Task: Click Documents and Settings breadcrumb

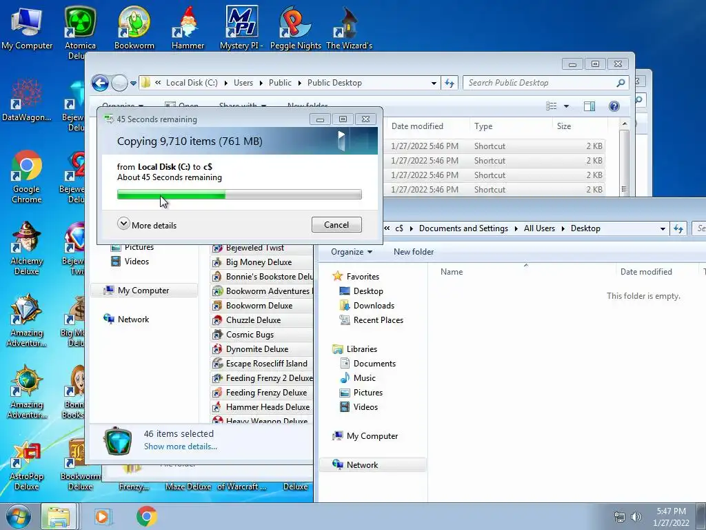Action: (x=463, y=228)
